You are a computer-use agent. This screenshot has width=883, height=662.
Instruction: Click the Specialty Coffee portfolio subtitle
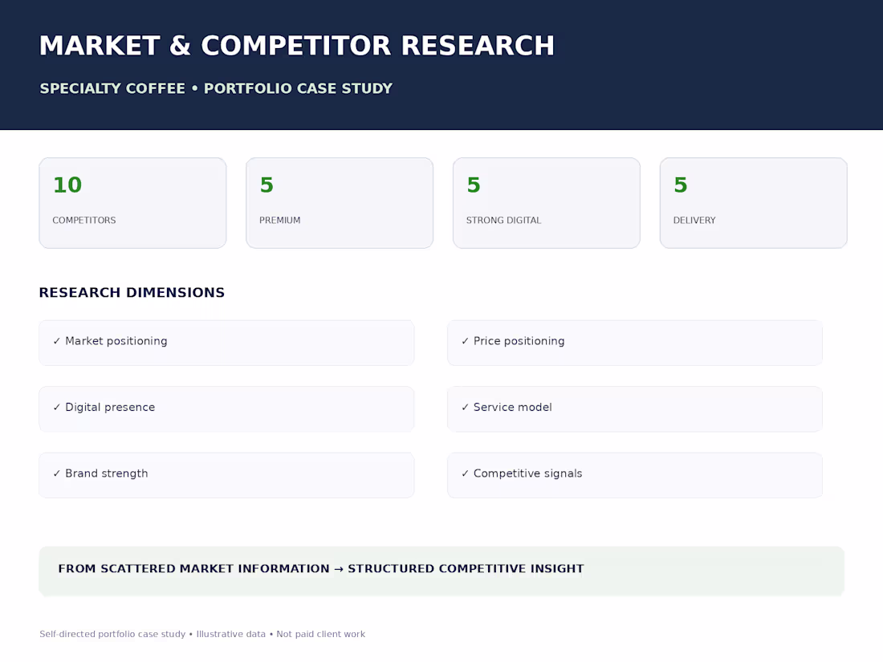pyautogui.click(x=216, y=88)
